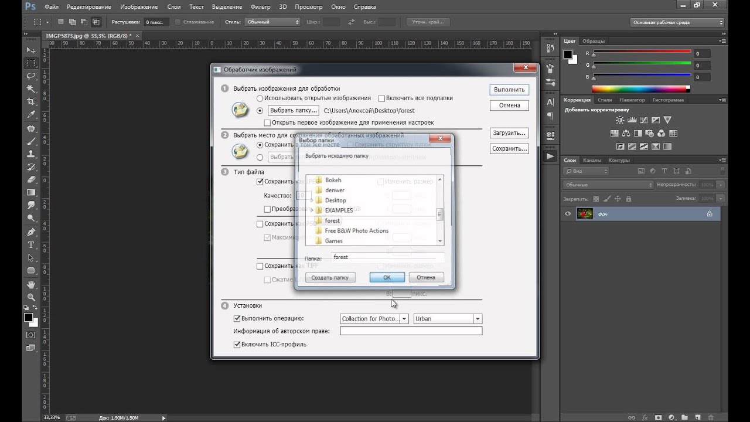750x422 pixels.
Task: Check 'Открыть первое изображение для применения настроек'
Action: 267,123
